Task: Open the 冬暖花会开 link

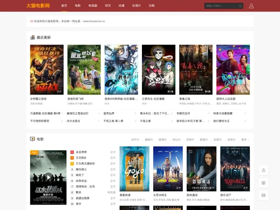Action: click(x=183, y=114)
